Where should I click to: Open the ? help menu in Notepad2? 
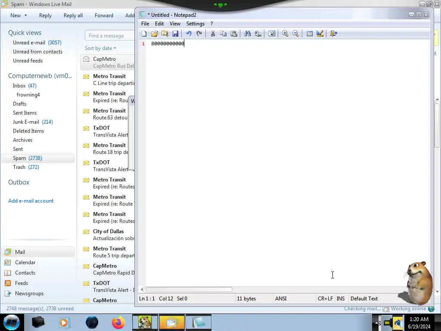click(x=212, y=24)
